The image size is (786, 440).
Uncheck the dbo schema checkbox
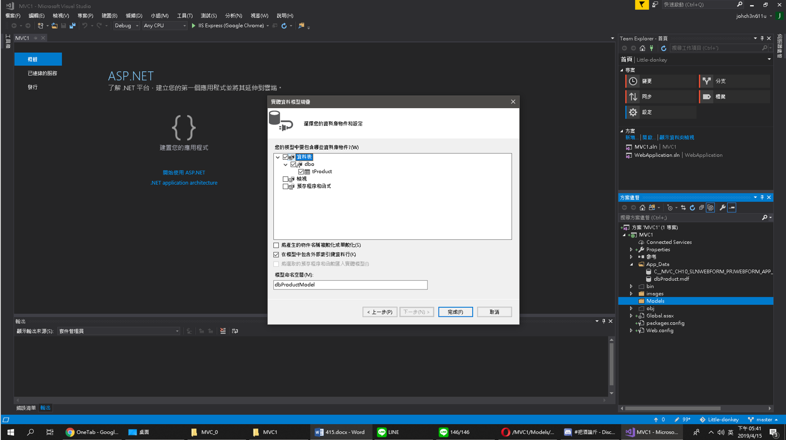[293, 164]
